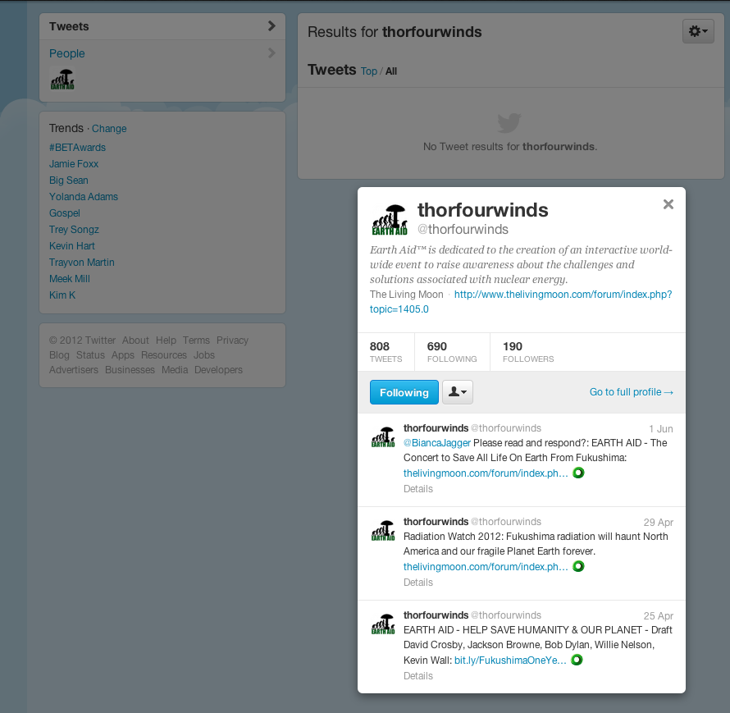730x713 pixels.
Task: Close the thorfourwinds profile popup
Action: [668, 204]
